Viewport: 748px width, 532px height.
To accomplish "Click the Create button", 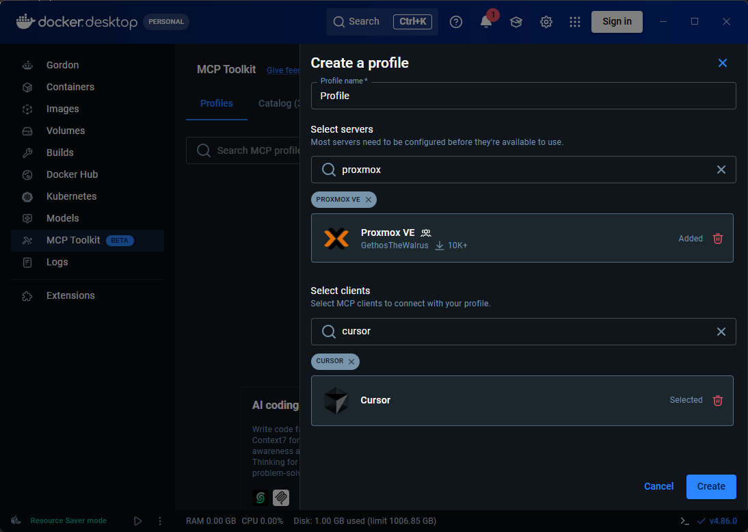I will coord(711,487).
